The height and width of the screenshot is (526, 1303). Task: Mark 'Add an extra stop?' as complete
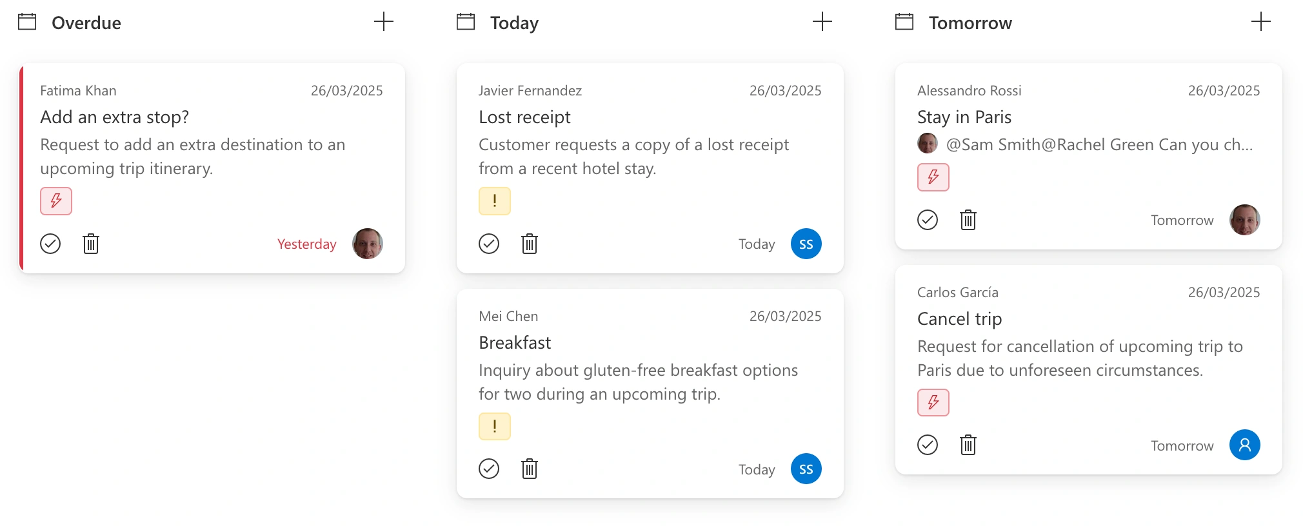[50, 244]
